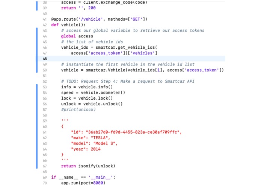Click the '__main__' string on line 69
Image resolution: width=261 pixels, height=185 pixels.
tap(101, 177)
